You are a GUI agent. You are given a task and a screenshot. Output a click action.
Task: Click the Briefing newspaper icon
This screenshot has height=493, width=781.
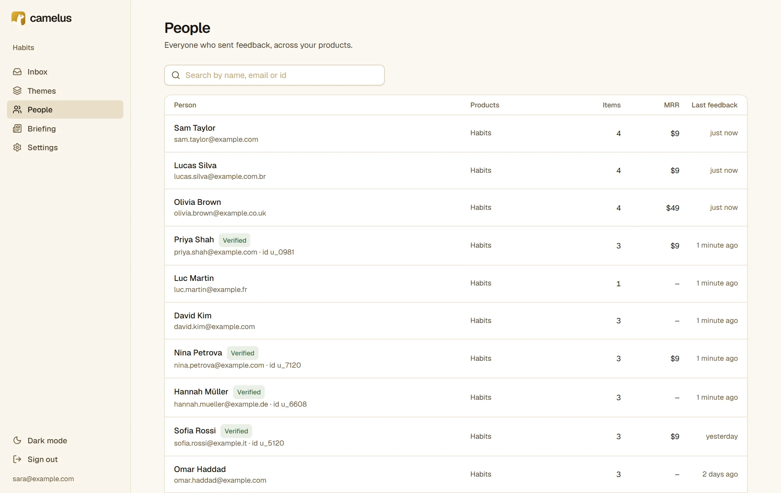tap(17, 128)
